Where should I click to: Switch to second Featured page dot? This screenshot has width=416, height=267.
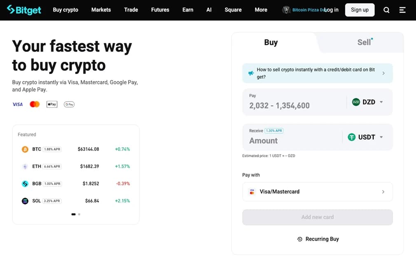tap(79, 214)
